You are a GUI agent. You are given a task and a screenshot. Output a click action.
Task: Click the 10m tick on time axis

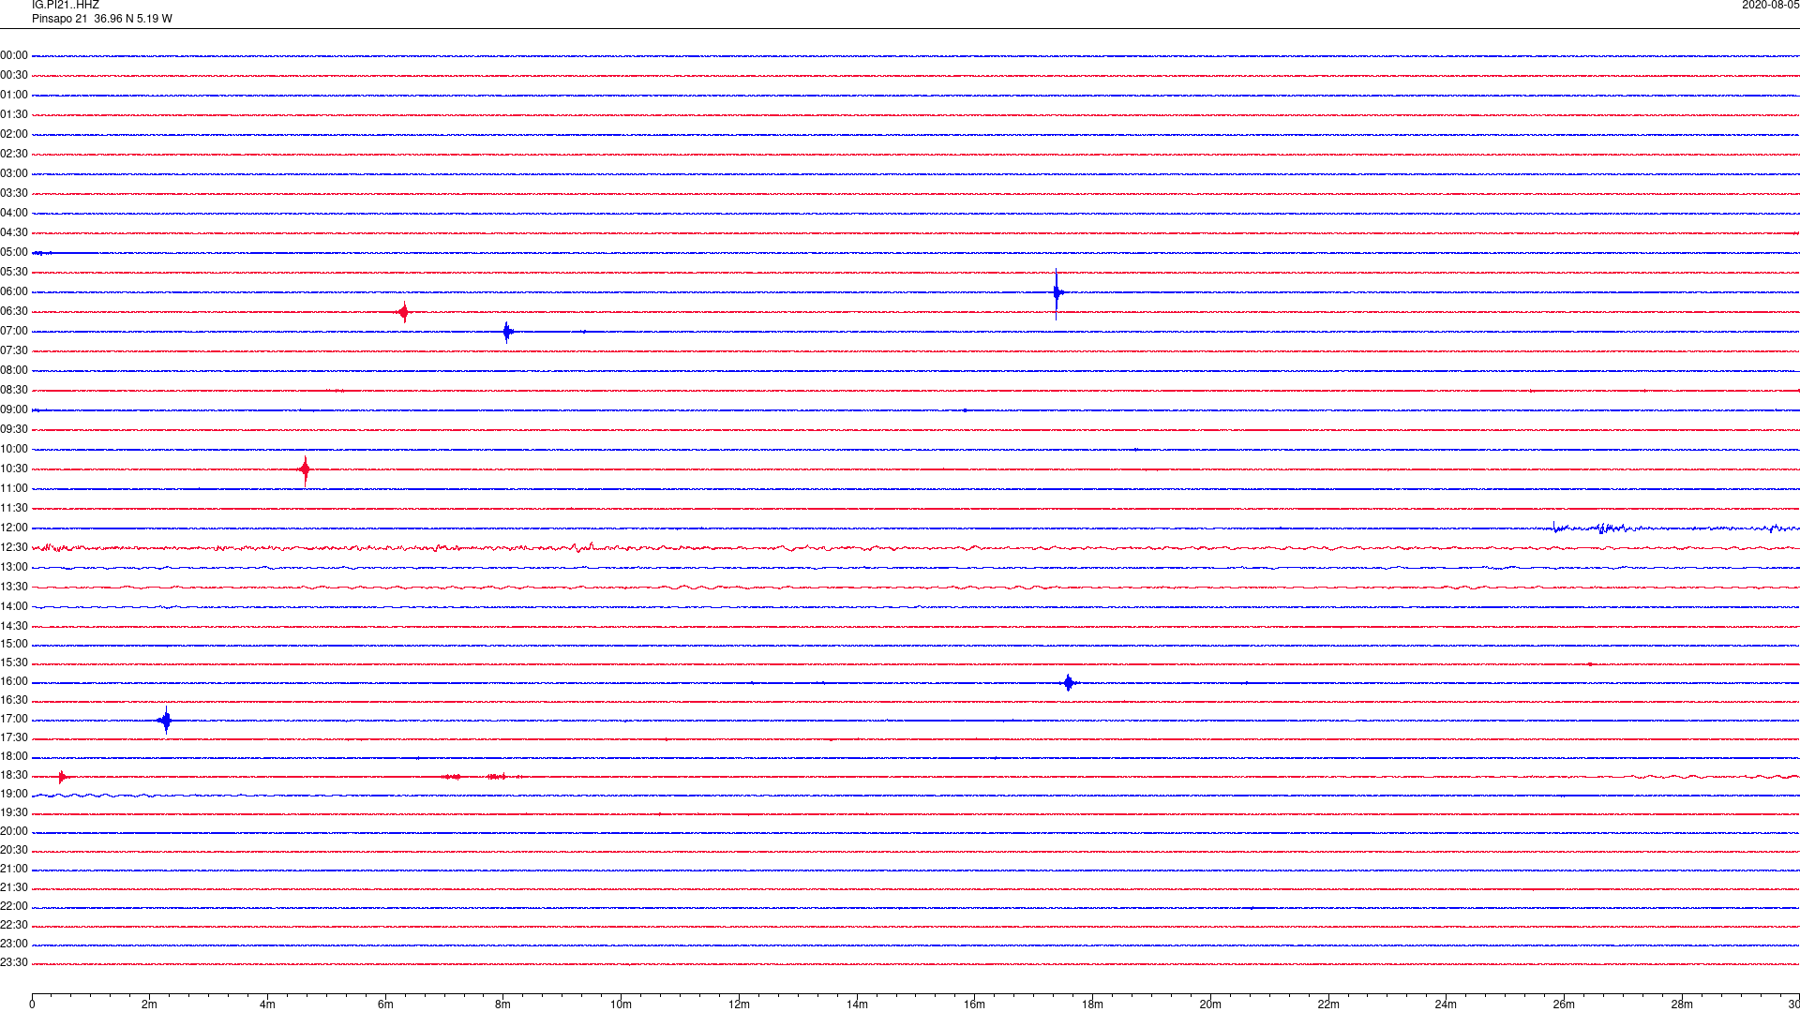tap(622, 1004)
